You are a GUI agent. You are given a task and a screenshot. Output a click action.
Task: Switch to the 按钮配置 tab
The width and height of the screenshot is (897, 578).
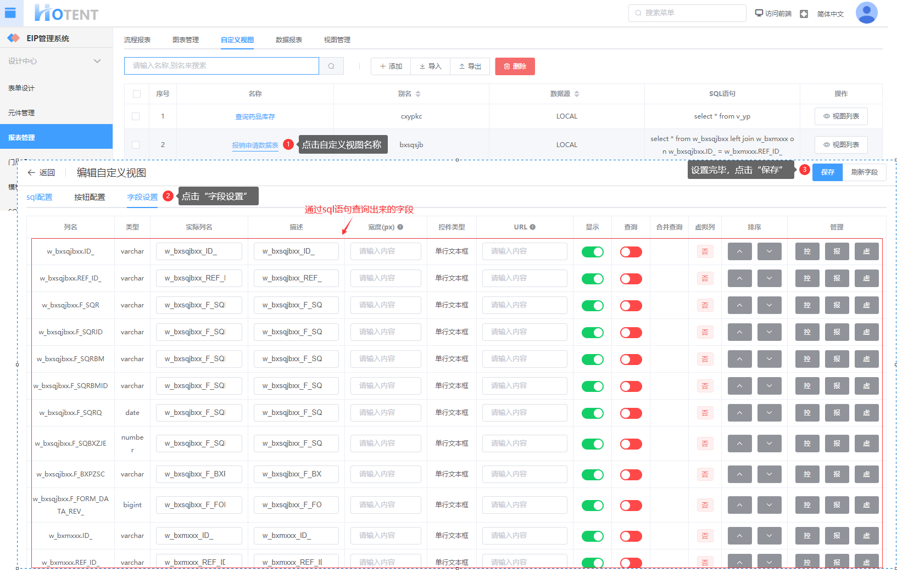[x=90, y=197]
